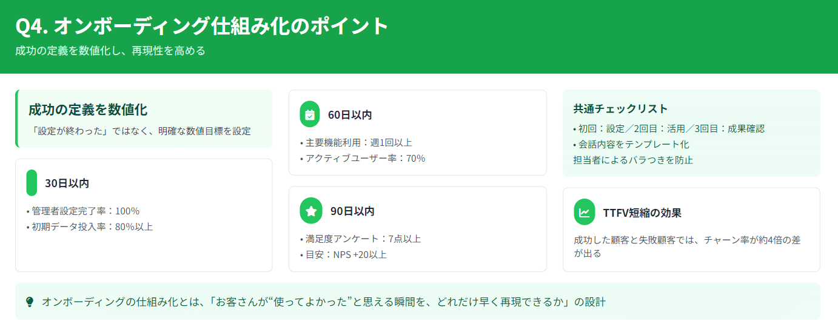Click the 成功の定義を数値化 heading
The image size is (838, 327).
coord(88,110)
